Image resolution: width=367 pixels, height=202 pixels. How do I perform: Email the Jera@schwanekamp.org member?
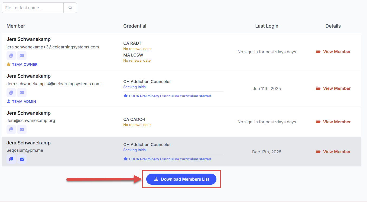click(22, 130)
